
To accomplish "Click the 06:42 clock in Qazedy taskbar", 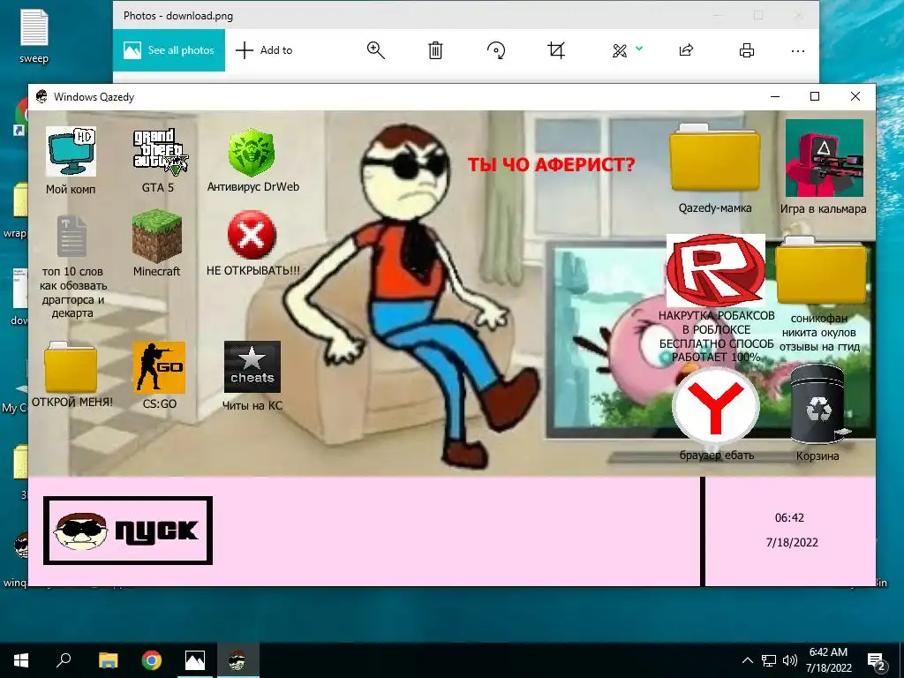I will (x=789, y=517).
